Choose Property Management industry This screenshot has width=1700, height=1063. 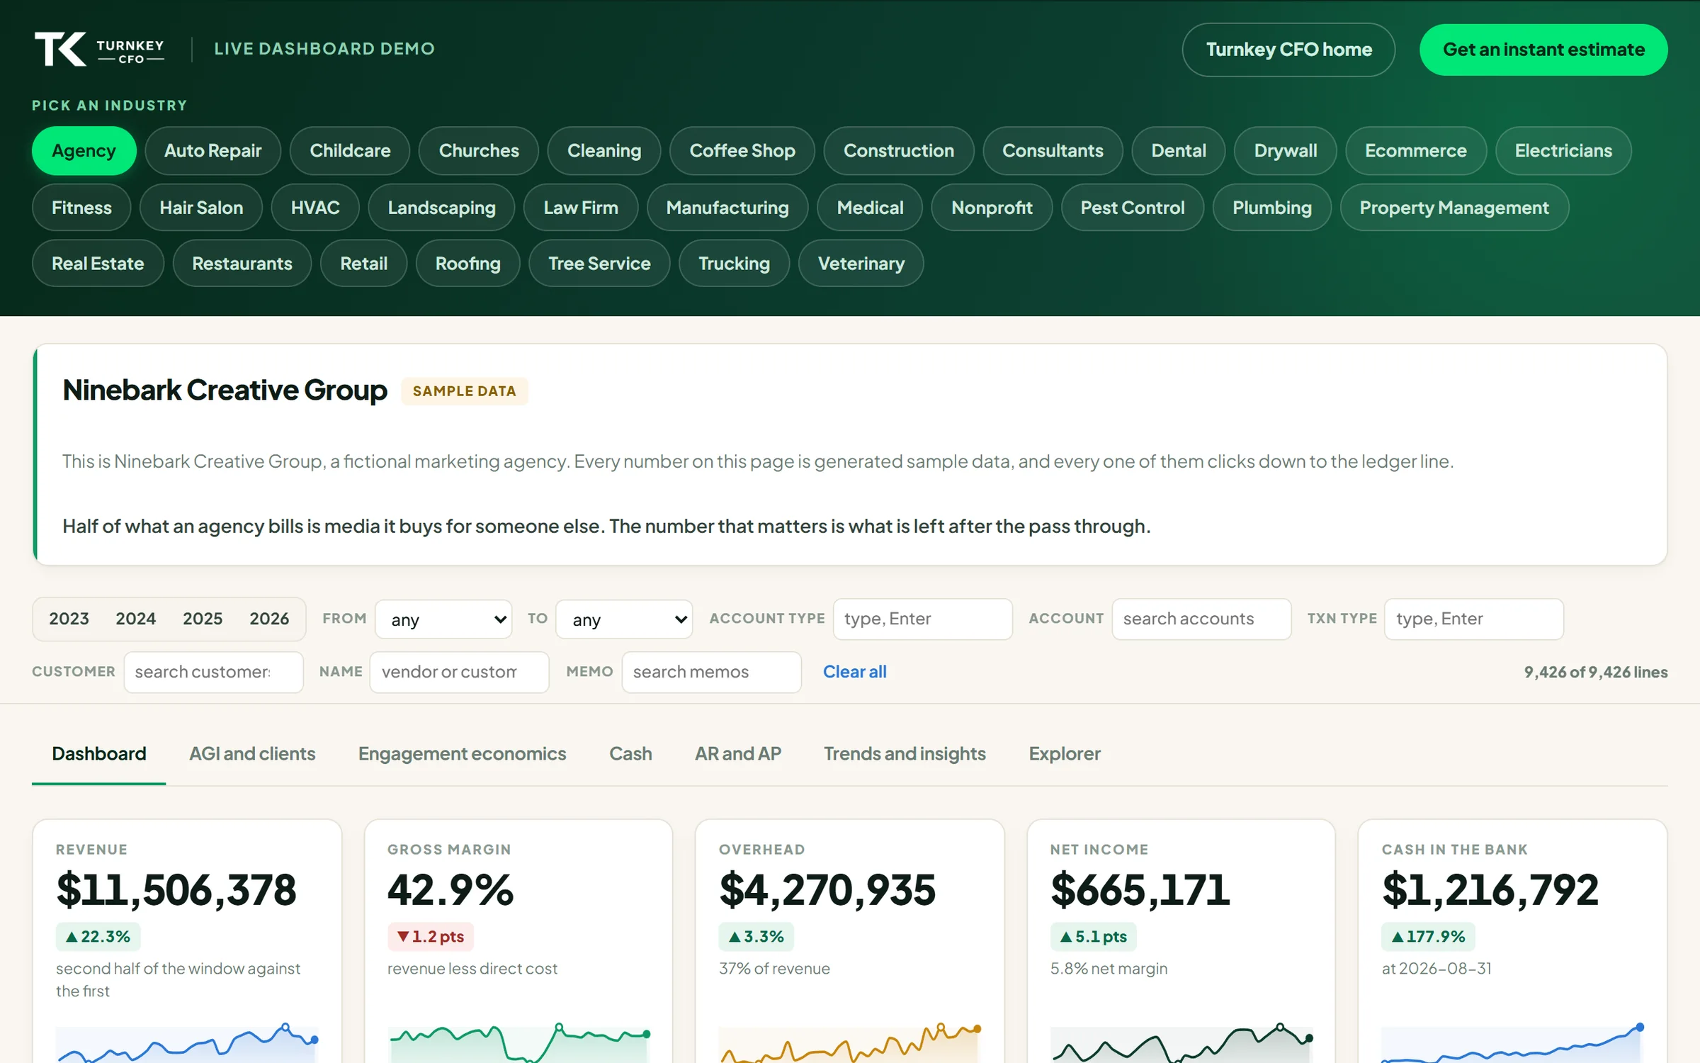(x=1454, y=208)
